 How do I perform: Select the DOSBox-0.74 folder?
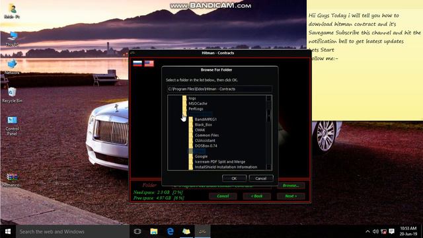[x=206, y=145]
